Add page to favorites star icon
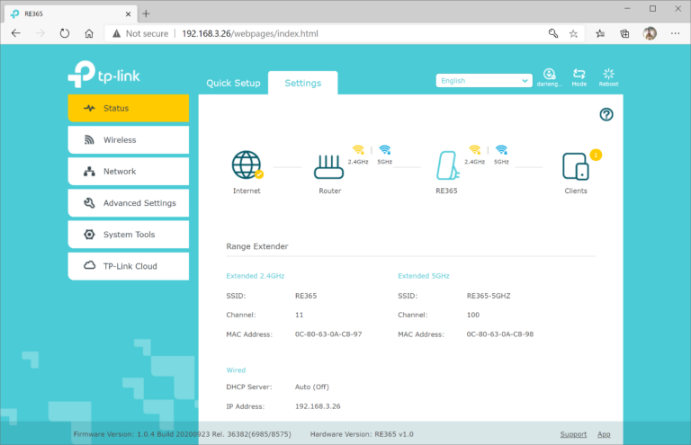691x445 pixels. pos(573,33)
